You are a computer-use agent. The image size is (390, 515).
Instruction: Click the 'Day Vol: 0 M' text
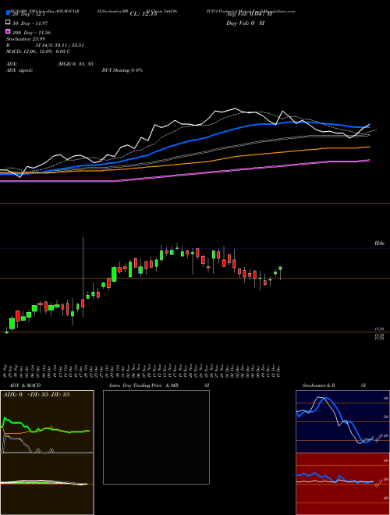[246, 23]
